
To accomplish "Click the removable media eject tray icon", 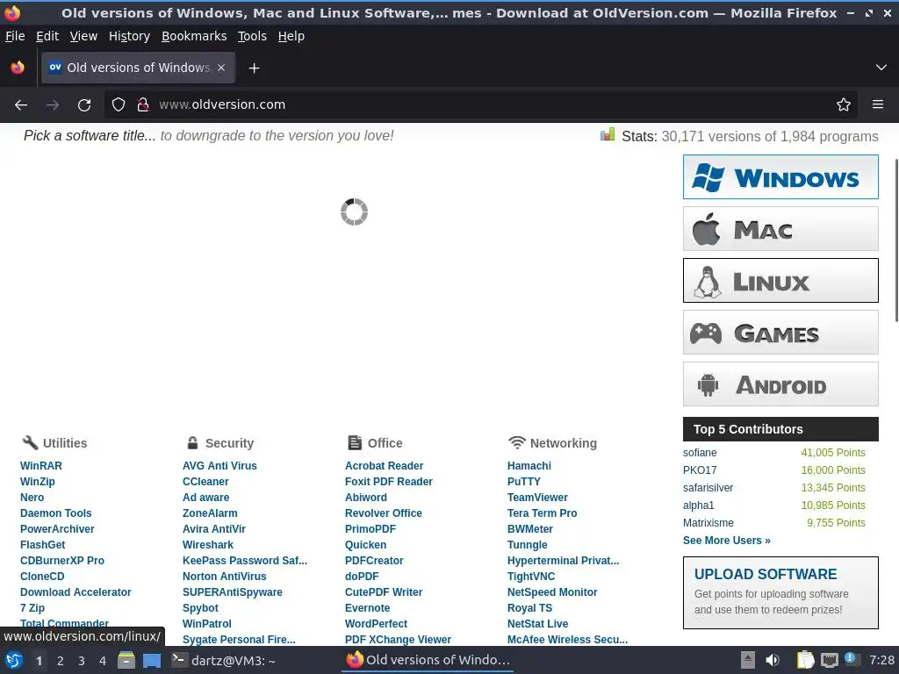I will tap(748, 660).
